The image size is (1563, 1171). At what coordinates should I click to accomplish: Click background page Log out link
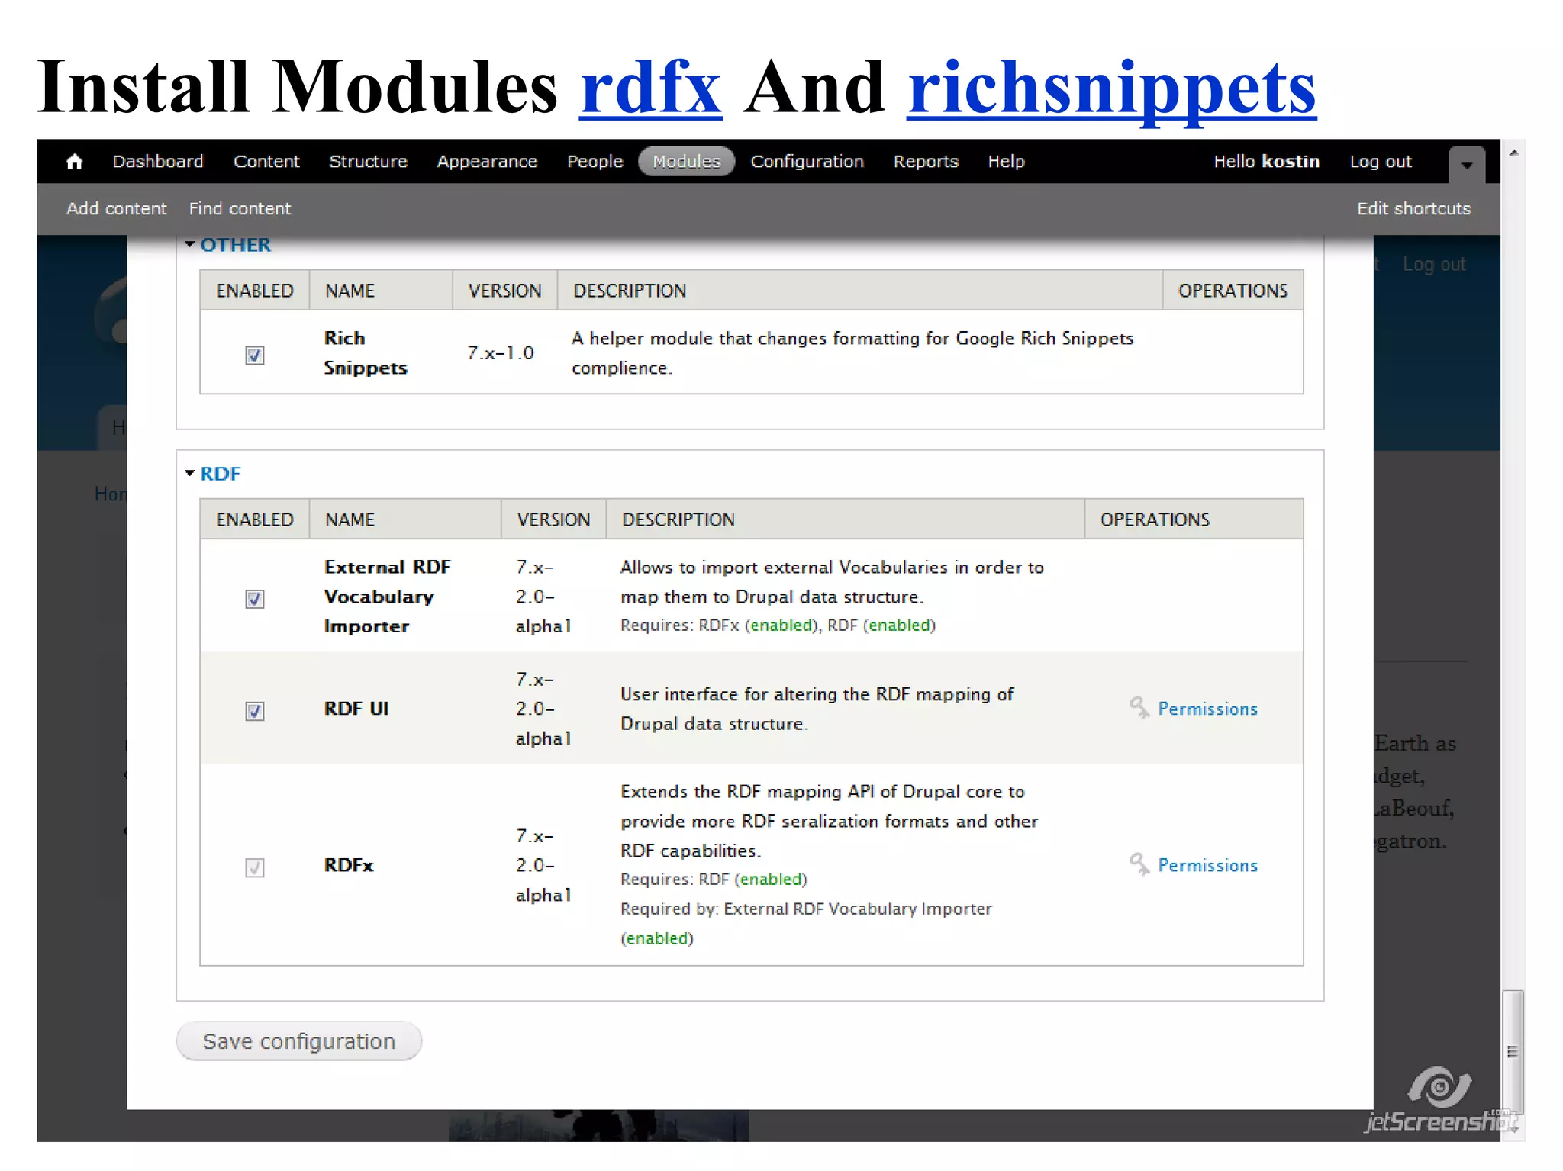tap(1434, 264)
